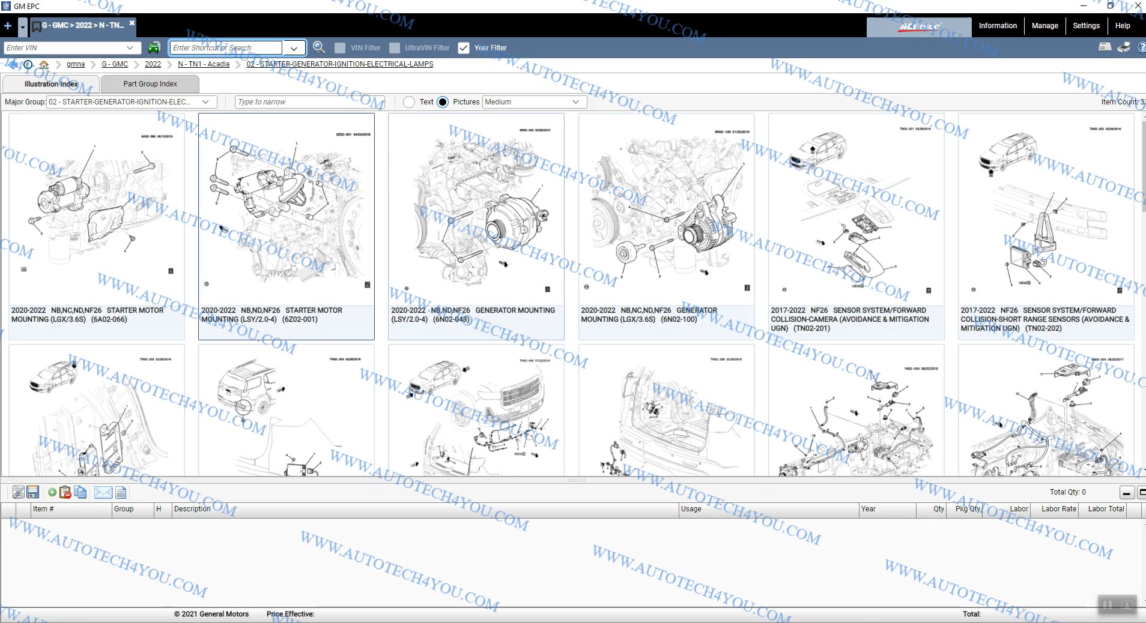Viewport: 1146px width, 623px height.
Task: Expand the Medium picture size dropdown
Action: click(575, 102)
